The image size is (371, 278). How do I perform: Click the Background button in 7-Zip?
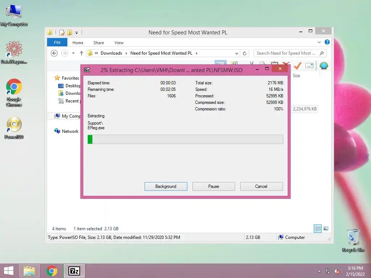click(x=166, y=186)
